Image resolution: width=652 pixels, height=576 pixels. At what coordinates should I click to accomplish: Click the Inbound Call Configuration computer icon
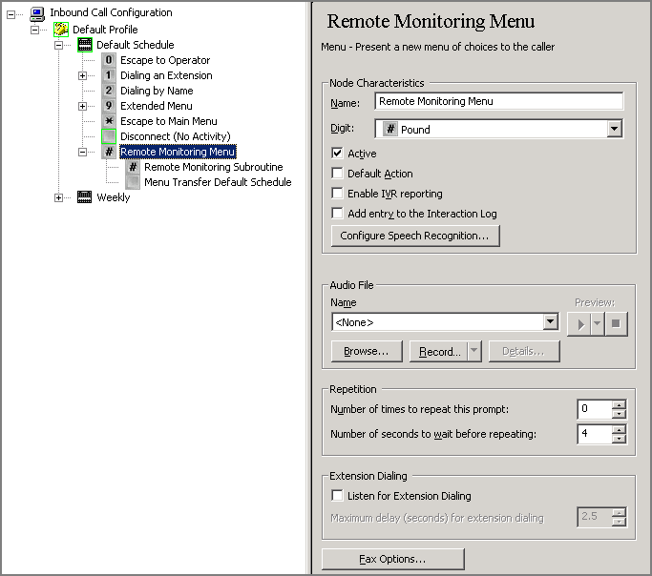37,13
